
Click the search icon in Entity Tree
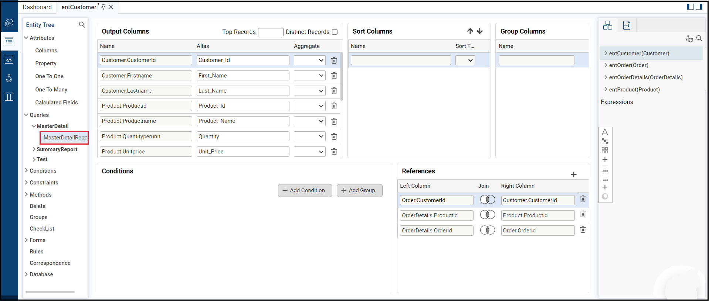click(82, 25)
